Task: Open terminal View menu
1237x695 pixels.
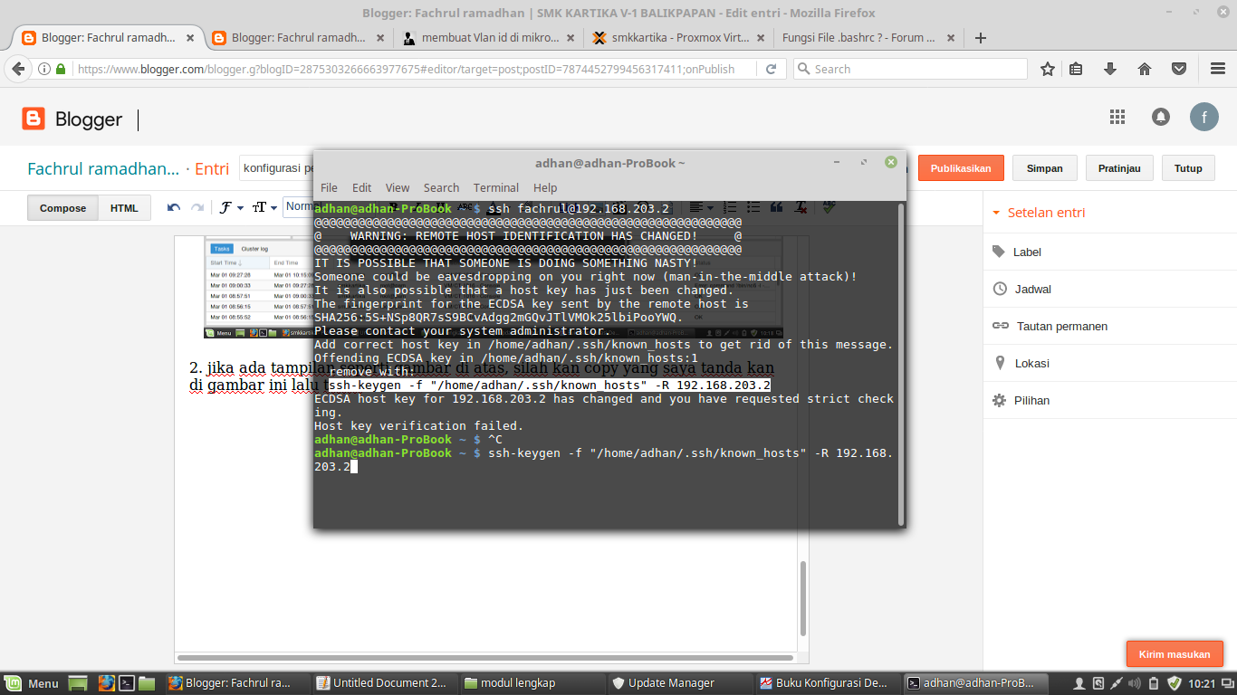Action: (x=398, y=187)
